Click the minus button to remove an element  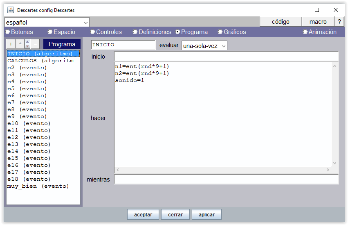pyautogui.click(x=35, y=44)
